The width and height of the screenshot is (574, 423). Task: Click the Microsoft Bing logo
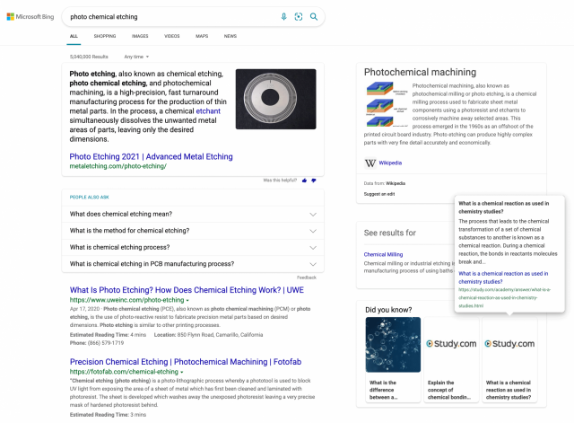(x=30, y=16)
